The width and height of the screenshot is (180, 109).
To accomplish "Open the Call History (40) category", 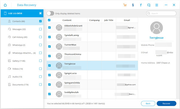I will [x=22, y=37].
